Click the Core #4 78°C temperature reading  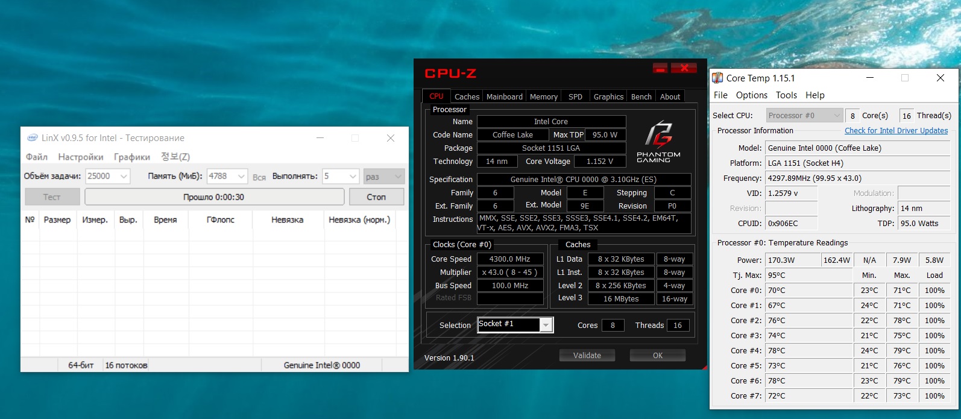[808, 351]
